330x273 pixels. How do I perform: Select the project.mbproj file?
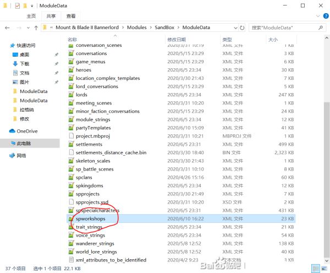[x=91, y=136]
